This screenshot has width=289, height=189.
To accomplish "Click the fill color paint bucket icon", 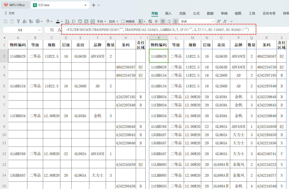I will coord(48,21).
